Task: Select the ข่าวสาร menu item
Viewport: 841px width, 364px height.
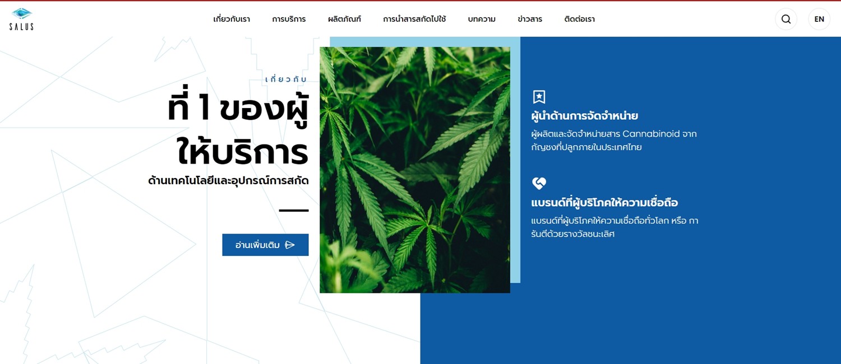Action: (x=530, y=19)
